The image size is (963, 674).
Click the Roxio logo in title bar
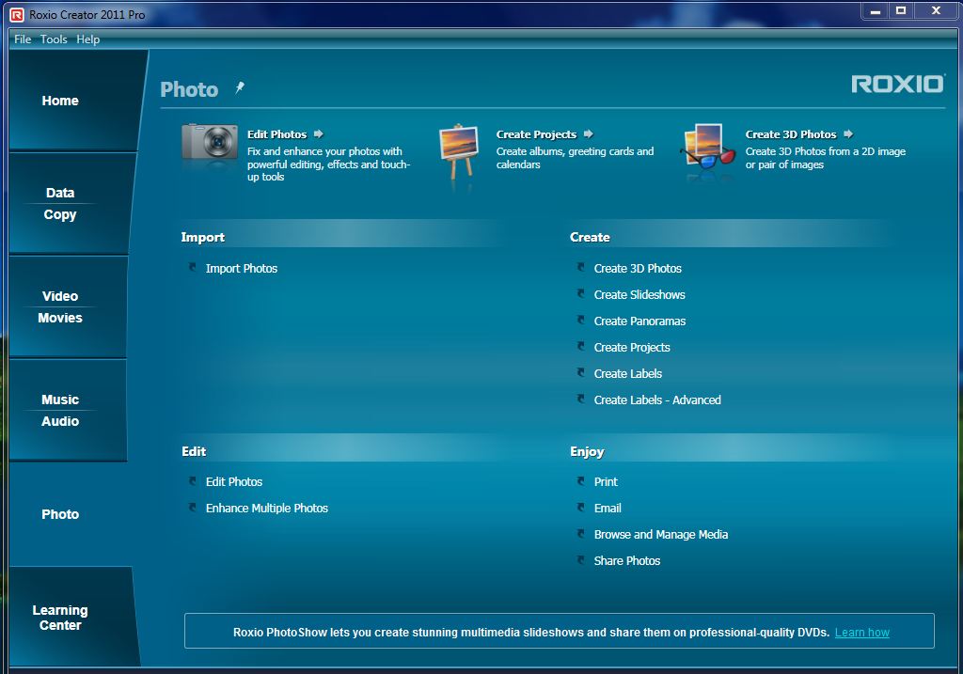(17, 15)
